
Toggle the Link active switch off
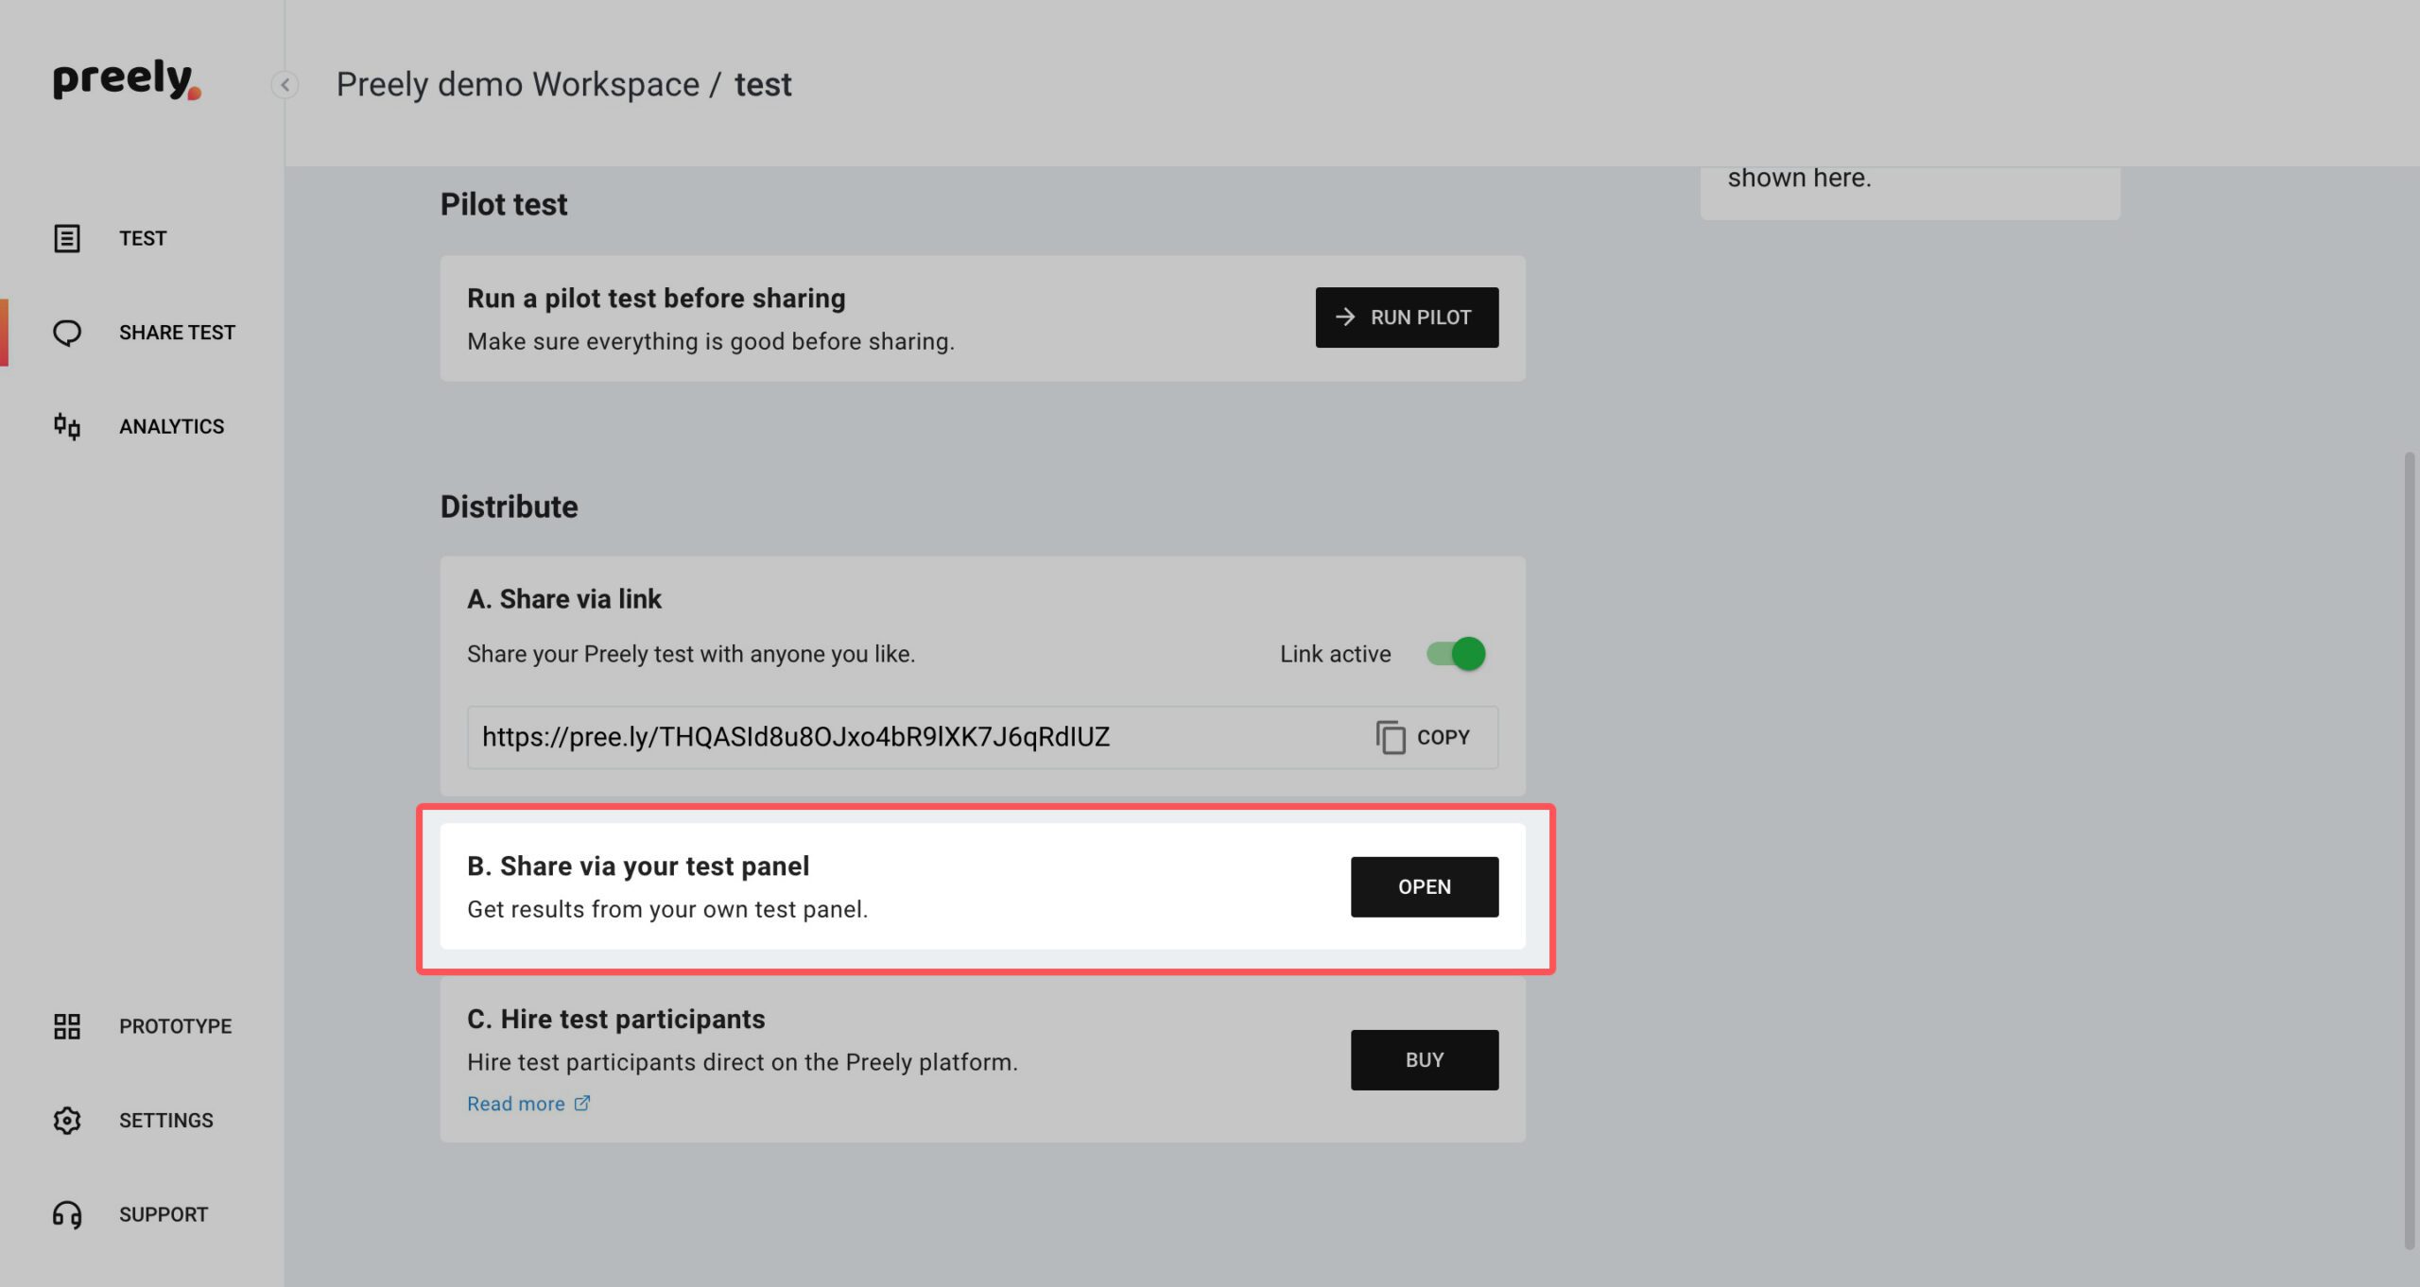pos(1456,654)
